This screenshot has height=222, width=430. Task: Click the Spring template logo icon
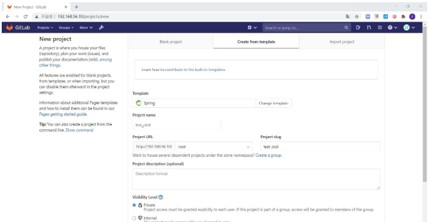tap(139, 103)
